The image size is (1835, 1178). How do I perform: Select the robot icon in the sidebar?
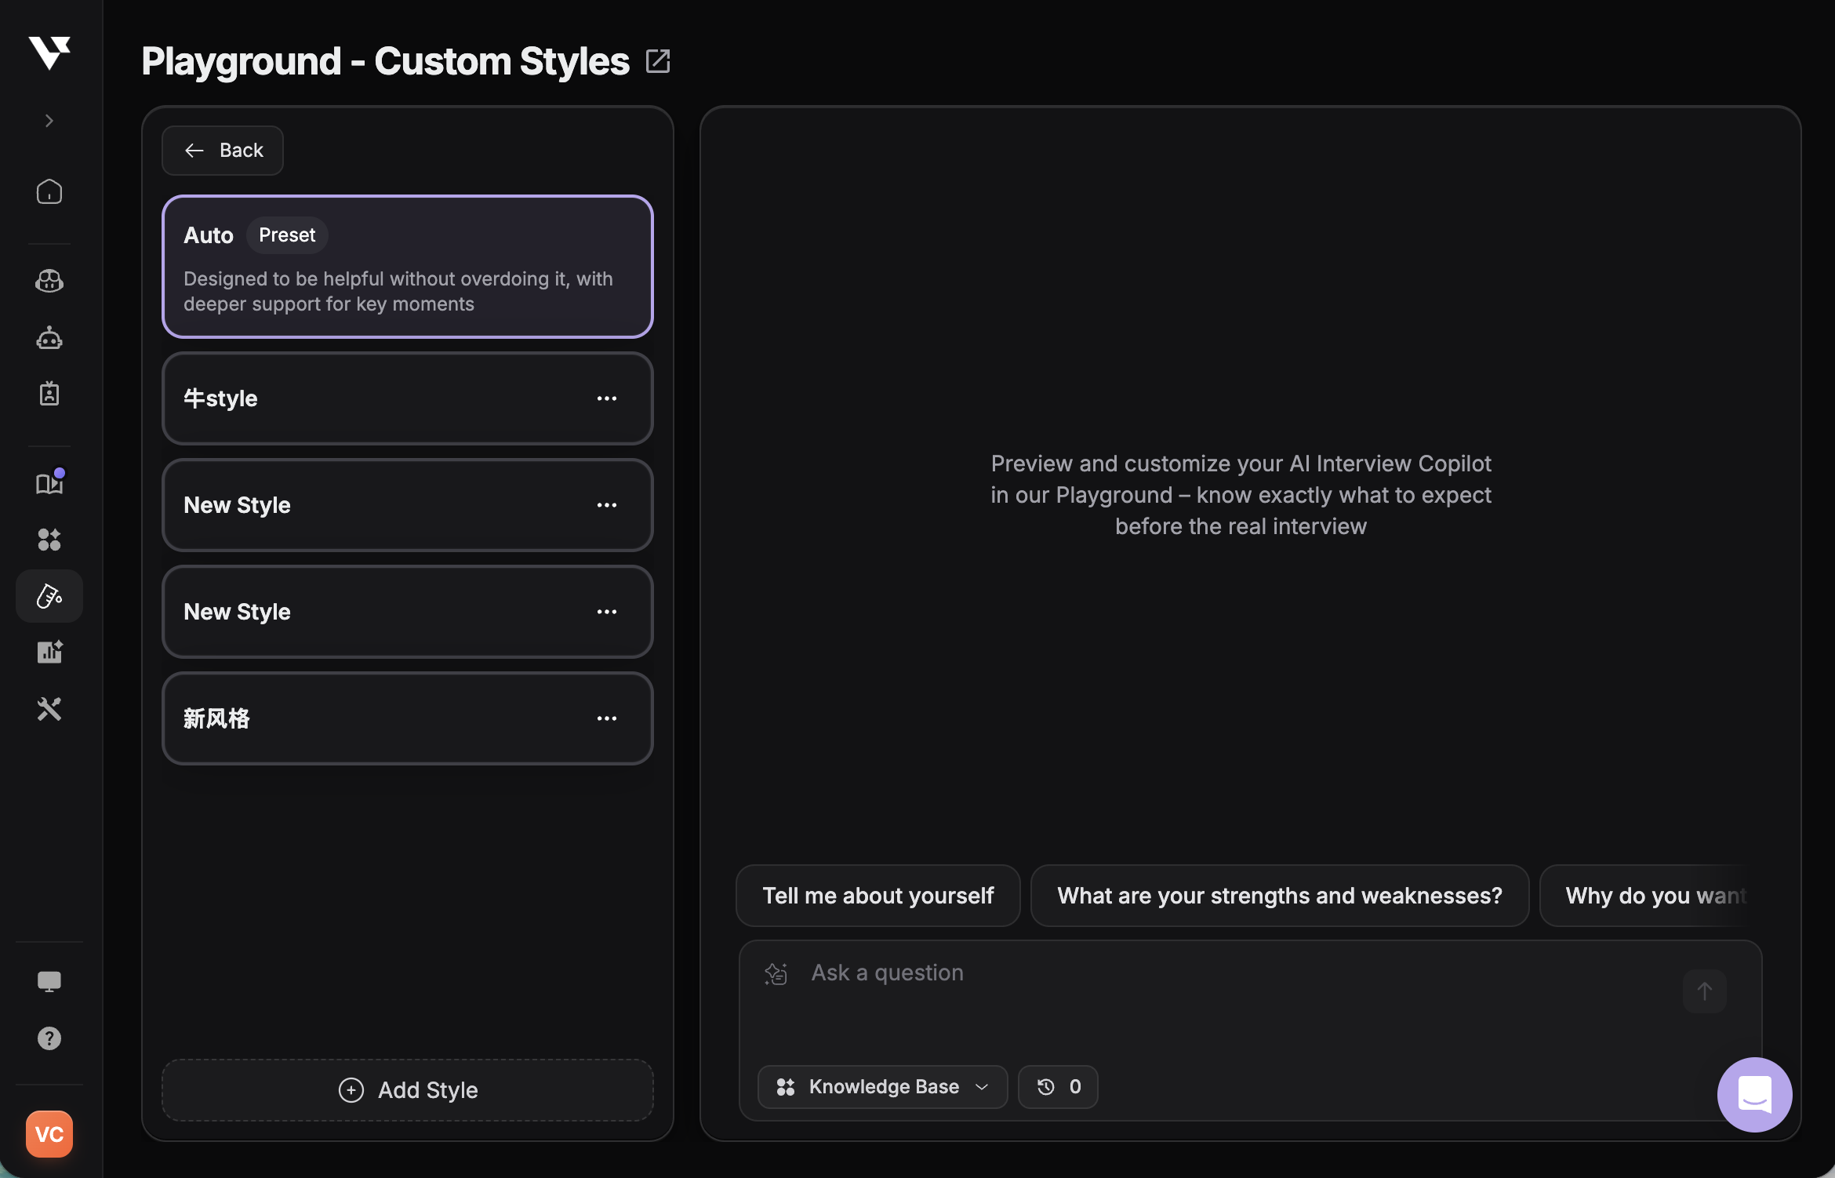(49, 337)
